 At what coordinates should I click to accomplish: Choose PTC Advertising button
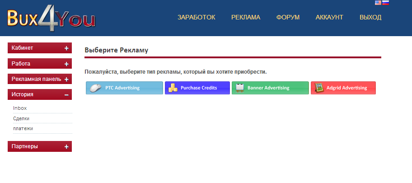[124, 88]
